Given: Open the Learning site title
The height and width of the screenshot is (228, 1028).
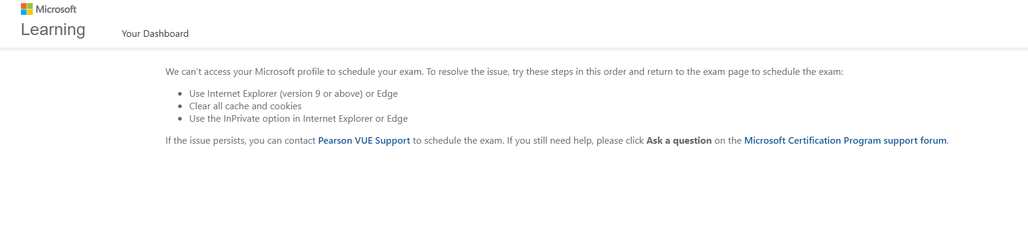Looking at the screenshot, I should pos(53,30).
